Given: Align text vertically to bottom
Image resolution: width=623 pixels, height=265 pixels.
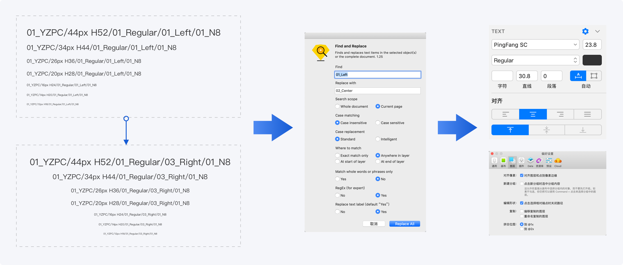Looking at the screenshot, I should point(583,130).
